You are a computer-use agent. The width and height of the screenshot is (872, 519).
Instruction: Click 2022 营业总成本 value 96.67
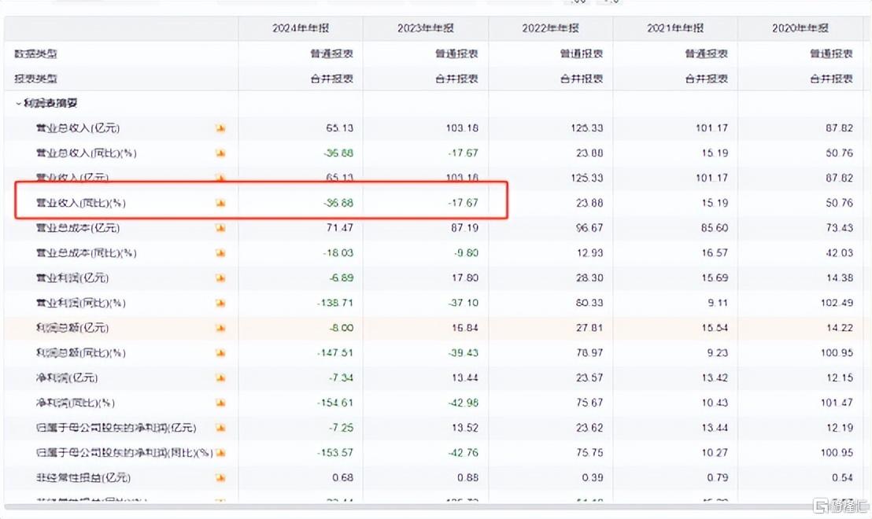click(589, 228)
